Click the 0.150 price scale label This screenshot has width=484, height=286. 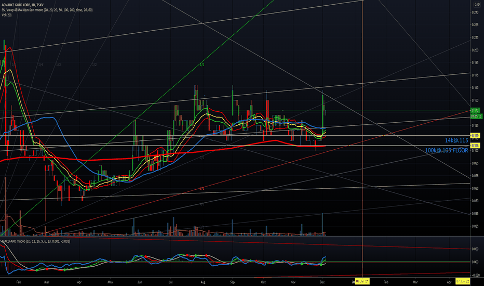(475, 100)
